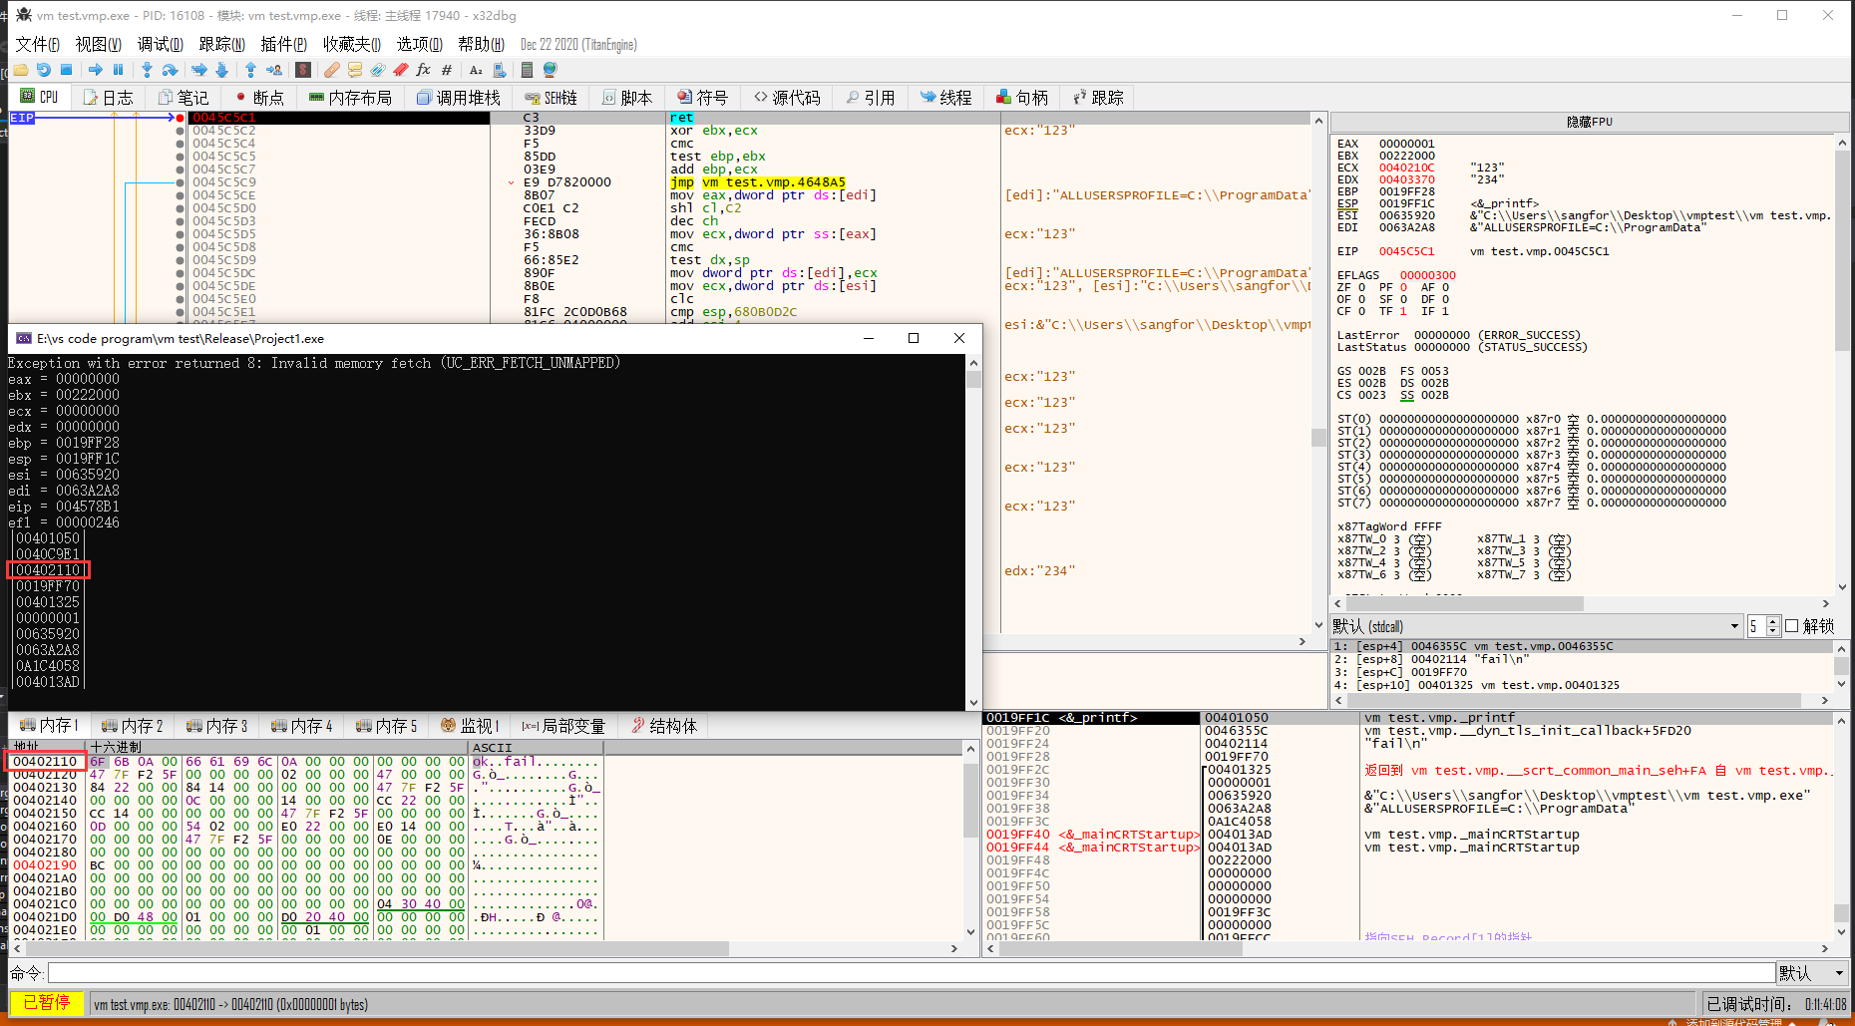
Task: Expand the 默认 dropdown beside command bar
Action: (1838, 973)
